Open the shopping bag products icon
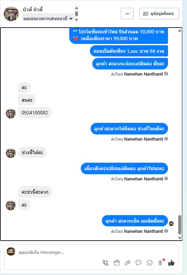Screen dimensions: 187x275 coord(117,262)
